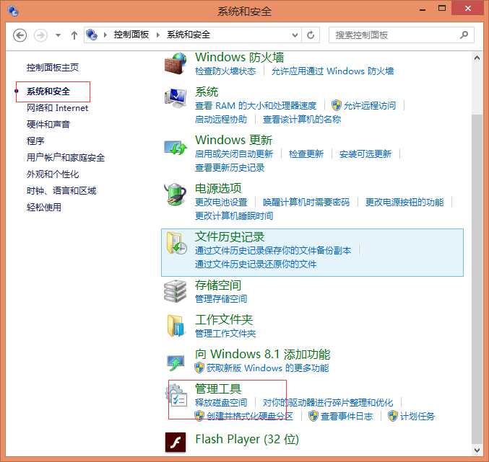Screen dimensions: 489x462
Task: Click 对你的驱动器进行碎片整理和优化 link
Action: pyautogui.click(x=328, y=403)
